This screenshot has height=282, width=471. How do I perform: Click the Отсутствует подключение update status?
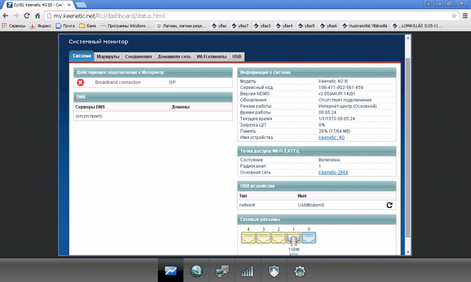tap(345, 100)
